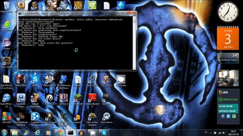This screenshot has width=243, height=136.
Task: Launch Men of War Vietnam shortcut
Action: coord(92,119)
